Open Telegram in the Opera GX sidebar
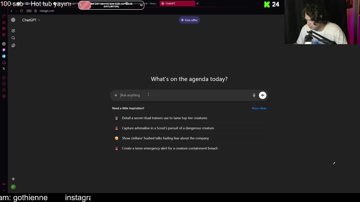360x202 pixels. click(4, 56)
